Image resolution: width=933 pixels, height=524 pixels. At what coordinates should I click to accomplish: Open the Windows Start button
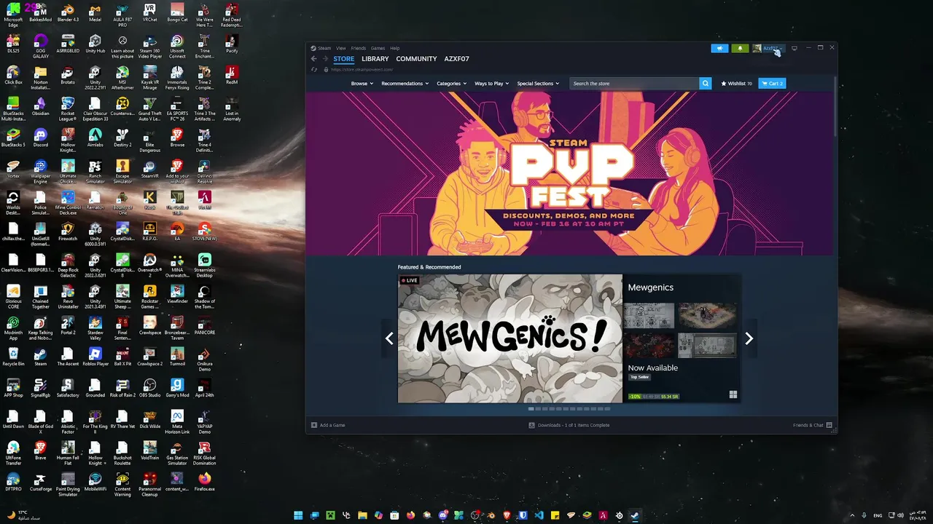tap(298, 515)
